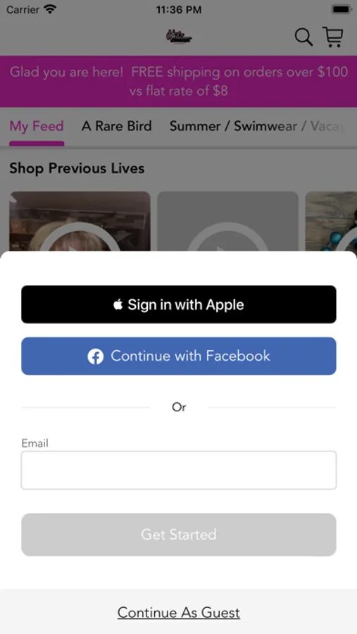Tap the free shipping promo banner
Screen dimensions: 357x634
[x=179, y=81]
